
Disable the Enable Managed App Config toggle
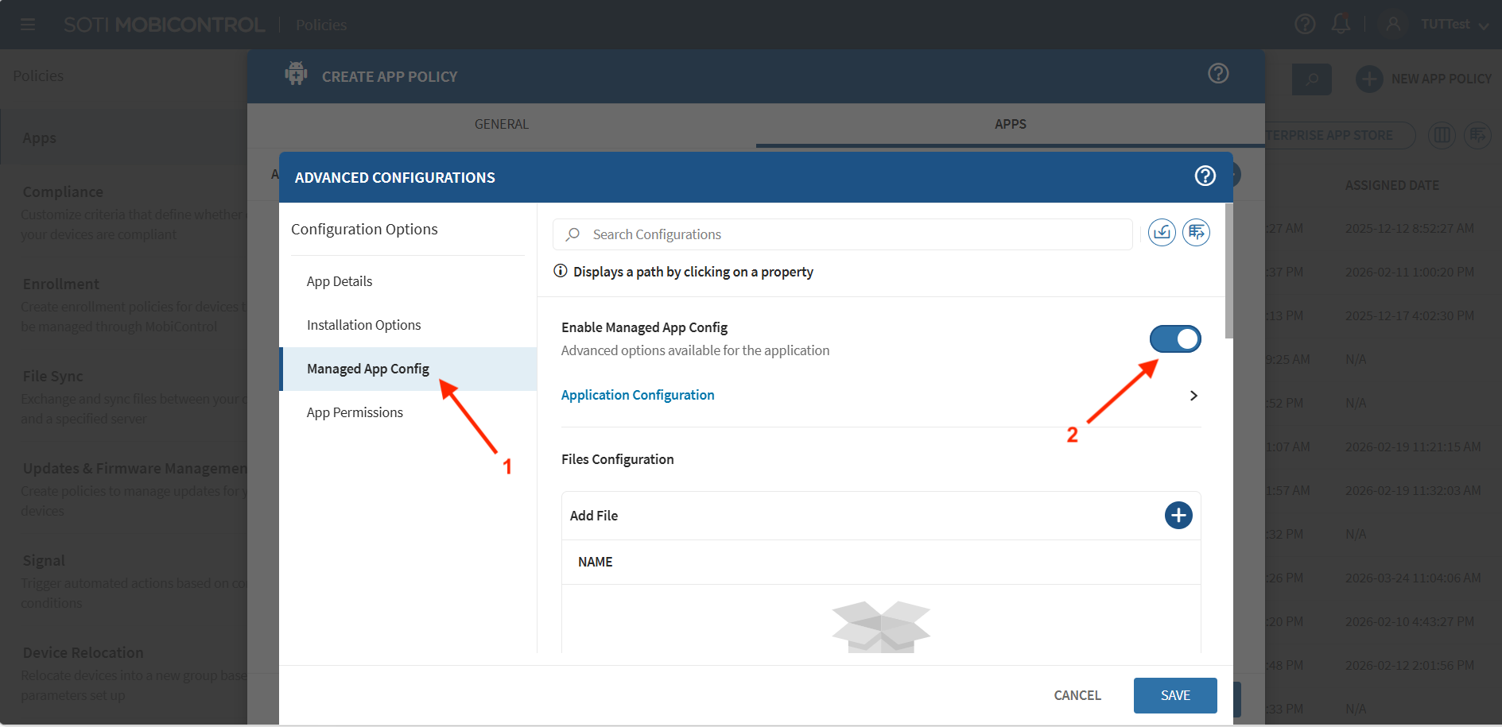1174,339
